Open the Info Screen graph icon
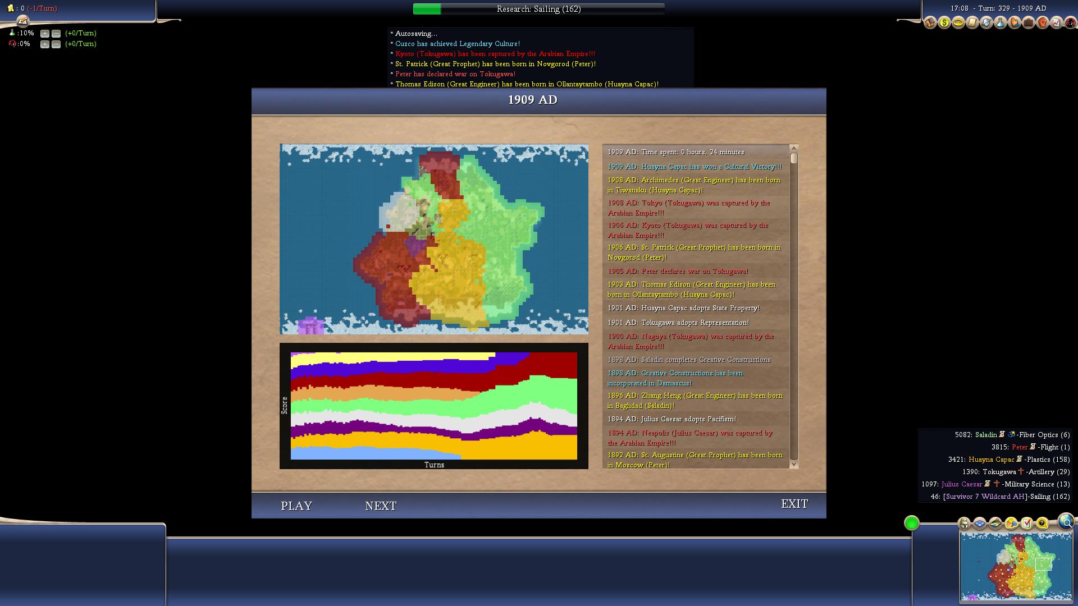1078x606 pixels. coord(1056,22)
